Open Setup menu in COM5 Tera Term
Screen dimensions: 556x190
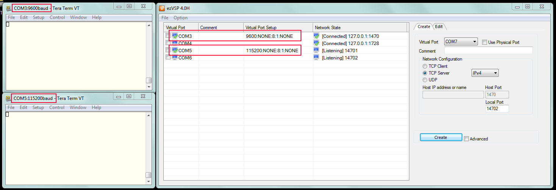[38, 107]
